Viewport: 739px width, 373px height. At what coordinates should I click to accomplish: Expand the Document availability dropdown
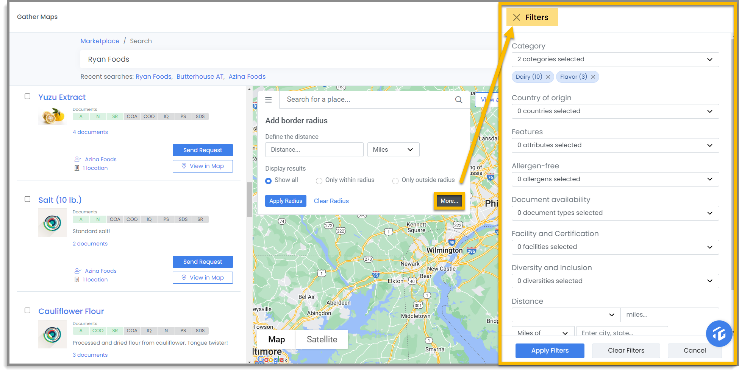(615, 213)
